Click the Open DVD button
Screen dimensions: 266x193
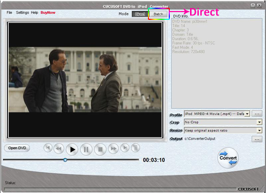pyautogui.click(x=17, y=148)
